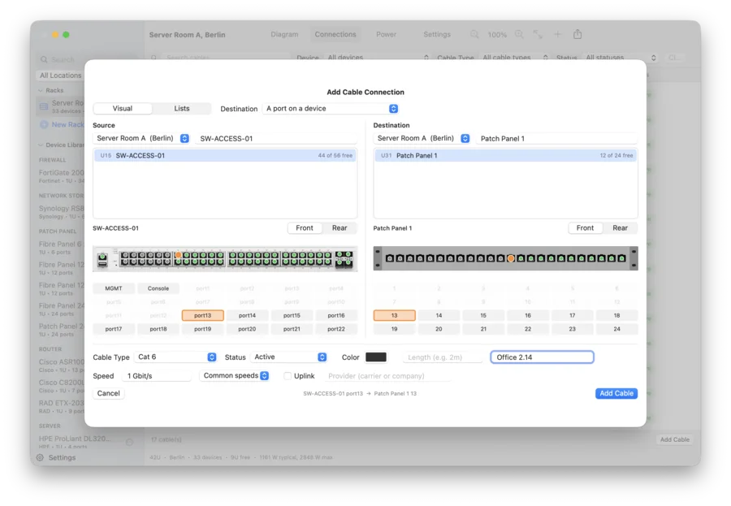
Task: Open the Common speeds dropdown
Action: 235,376
